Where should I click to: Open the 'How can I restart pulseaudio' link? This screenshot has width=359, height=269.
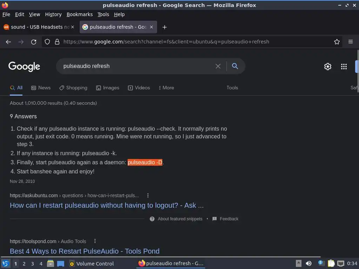tap(107, 205)
